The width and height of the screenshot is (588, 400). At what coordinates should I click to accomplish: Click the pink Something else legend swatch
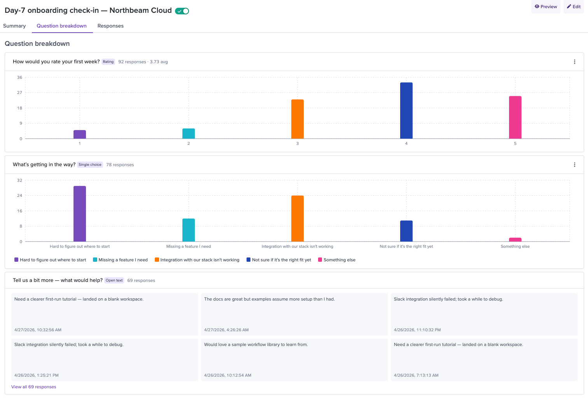click(320, 260)
